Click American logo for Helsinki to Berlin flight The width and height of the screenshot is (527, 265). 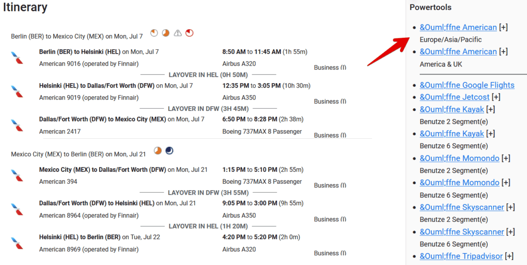(17, 243)
